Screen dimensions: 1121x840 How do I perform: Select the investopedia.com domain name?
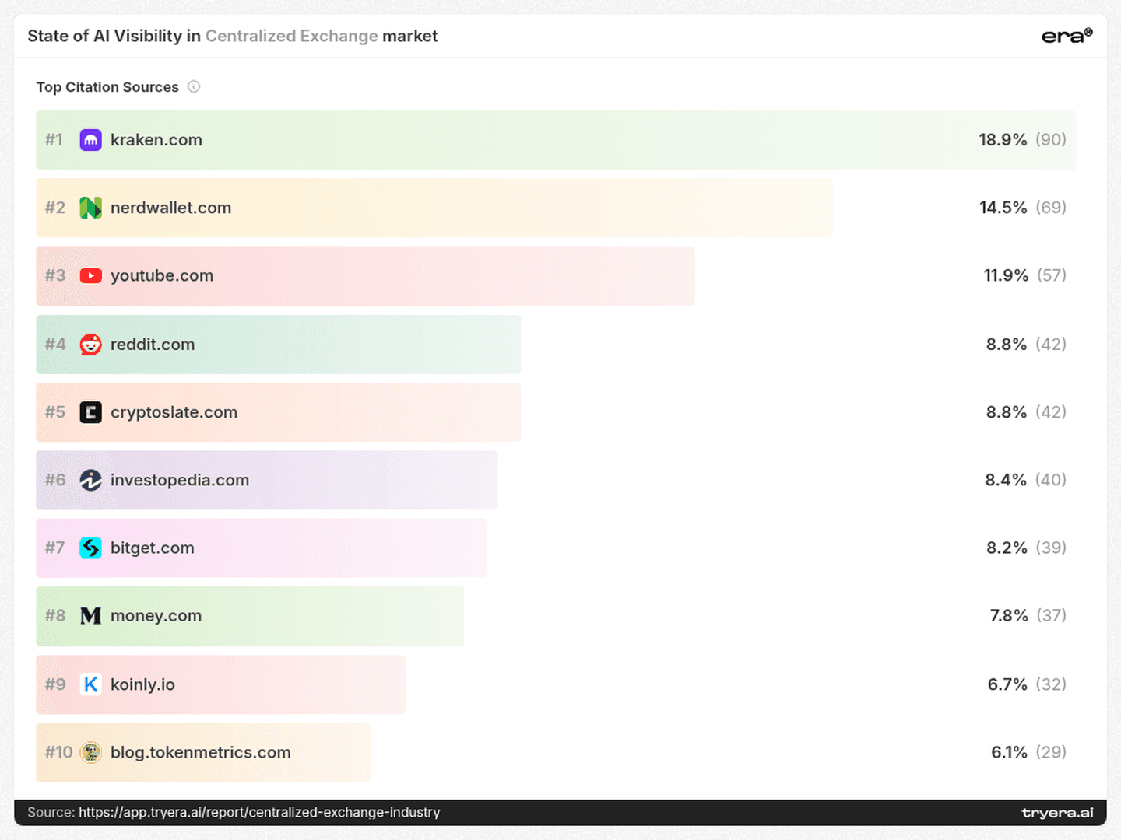tap(180, 480)
